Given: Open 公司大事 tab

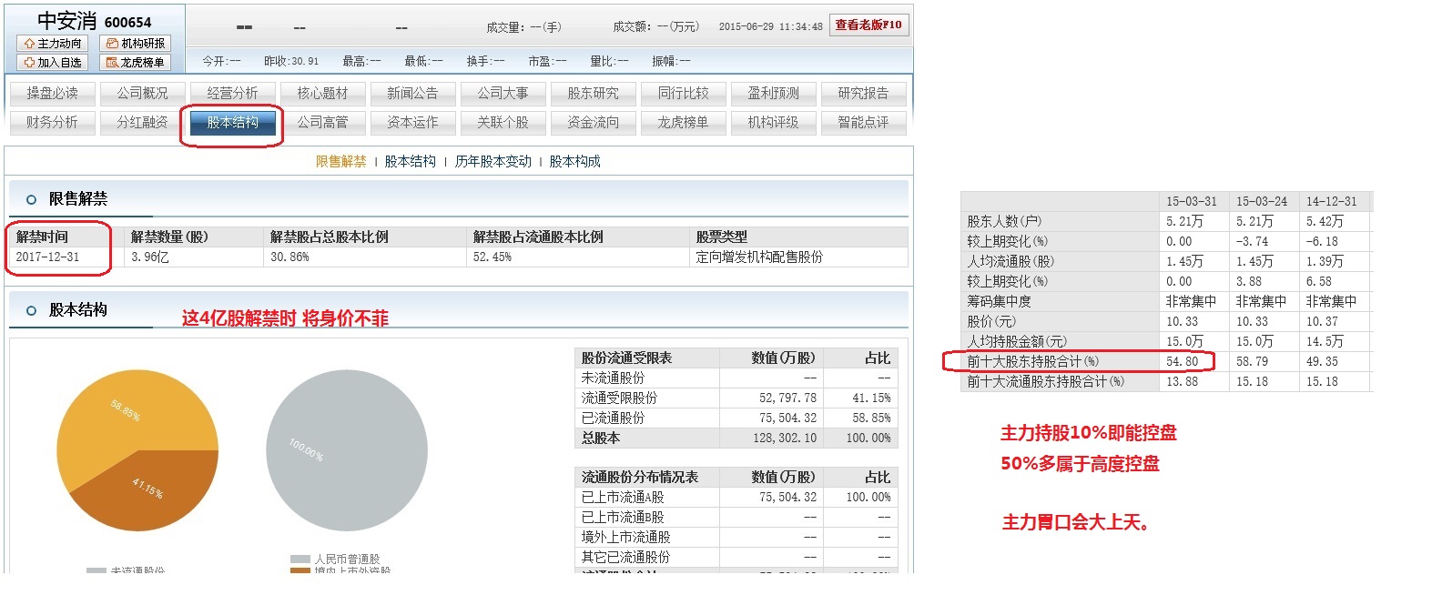Looking at the screenshot, I should pos(503,93).
